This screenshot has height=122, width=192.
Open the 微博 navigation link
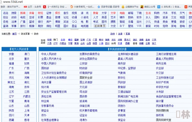point(58,17)
